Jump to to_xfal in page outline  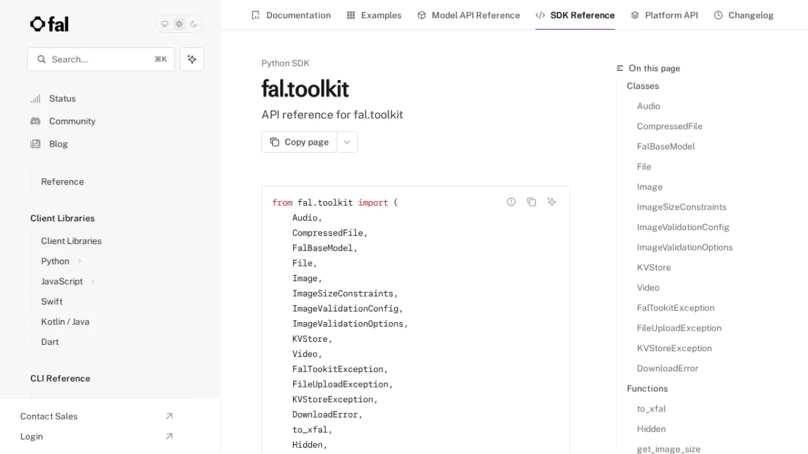(x=651, y=408)
